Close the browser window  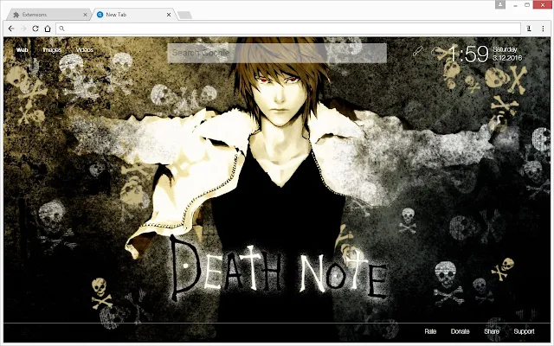click(543, 5)
